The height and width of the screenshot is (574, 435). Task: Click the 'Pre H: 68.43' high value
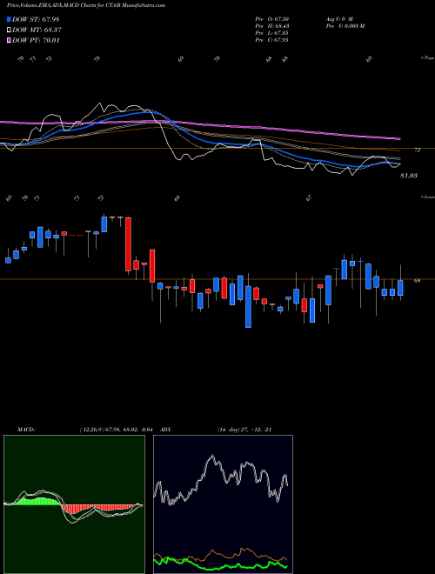point(271,25)
